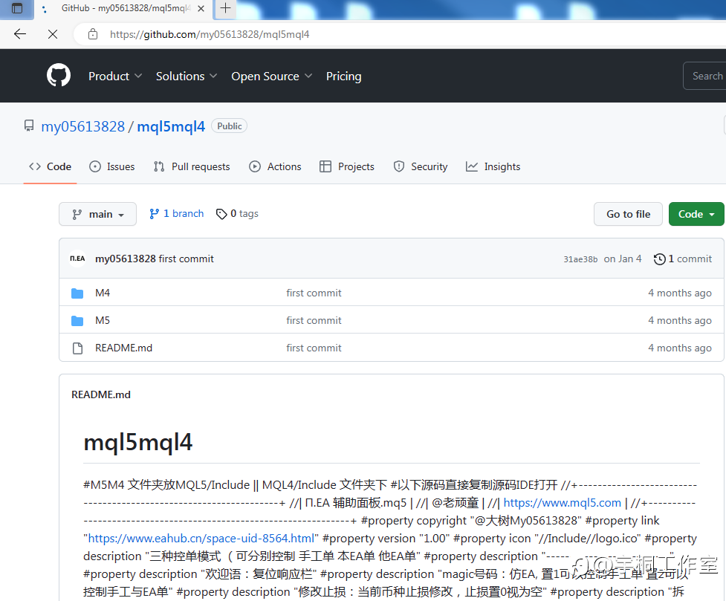The image size is (726, 601).
Task: Expand the Open Source menu
Action: 272,76
